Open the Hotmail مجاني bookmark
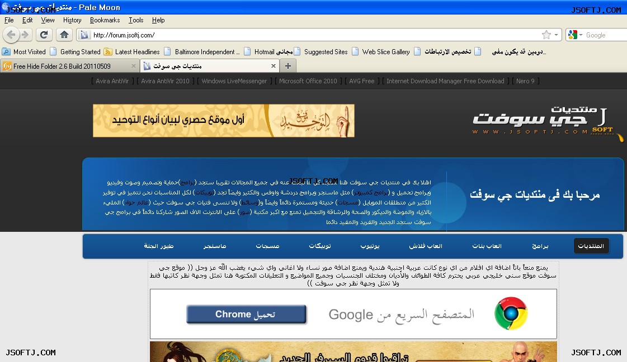Image resolution: width=627 pixels, height=362 pixels. tap(268, 51)
